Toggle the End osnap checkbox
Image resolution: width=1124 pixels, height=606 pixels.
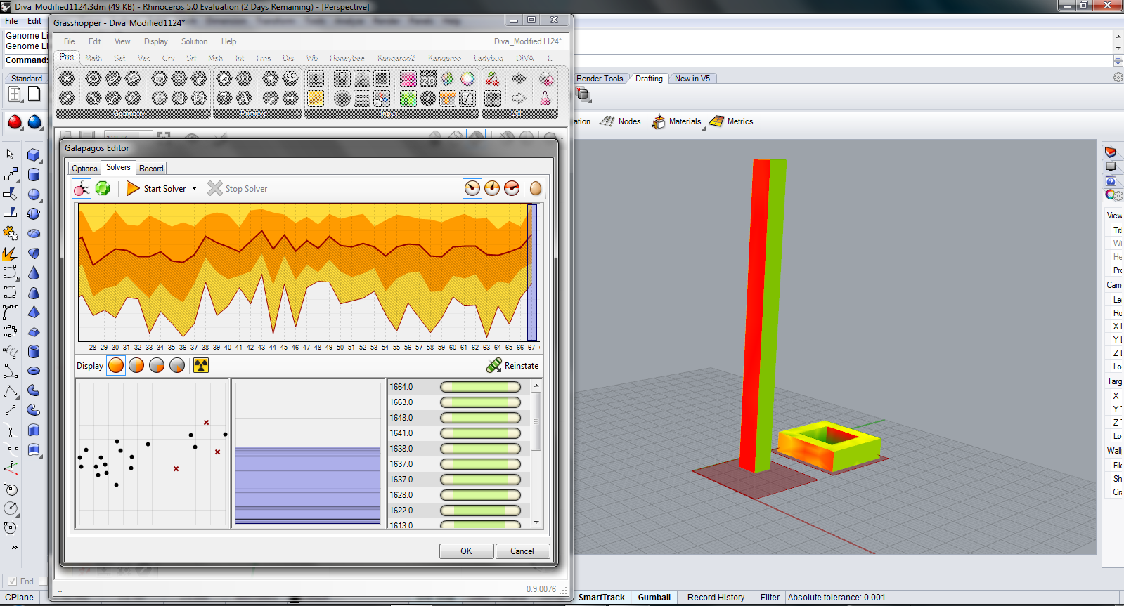(x=12, y=581)
